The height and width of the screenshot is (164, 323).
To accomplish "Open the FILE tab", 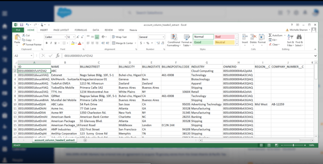I will [18, 30].
